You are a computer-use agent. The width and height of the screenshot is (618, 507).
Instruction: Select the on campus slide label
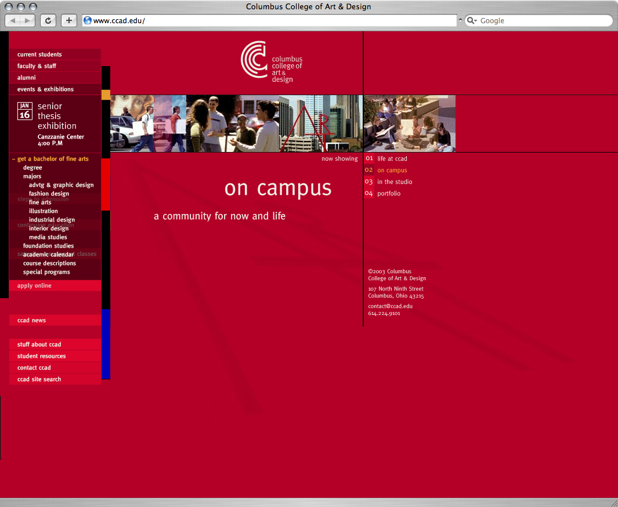click(392, 170)
